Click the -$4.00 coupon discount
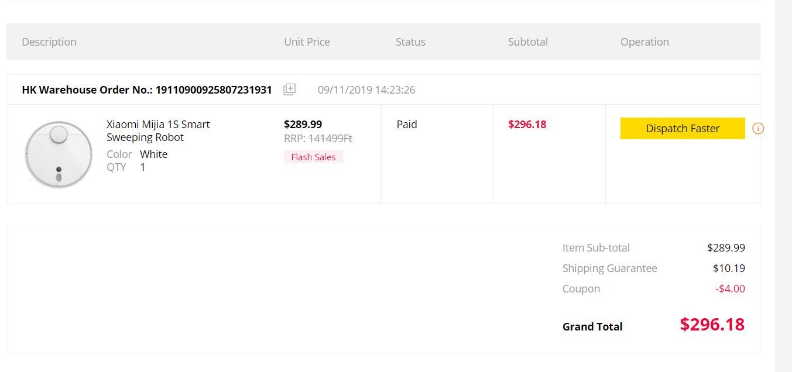The image size is (792, 372). tap(730, 289)
